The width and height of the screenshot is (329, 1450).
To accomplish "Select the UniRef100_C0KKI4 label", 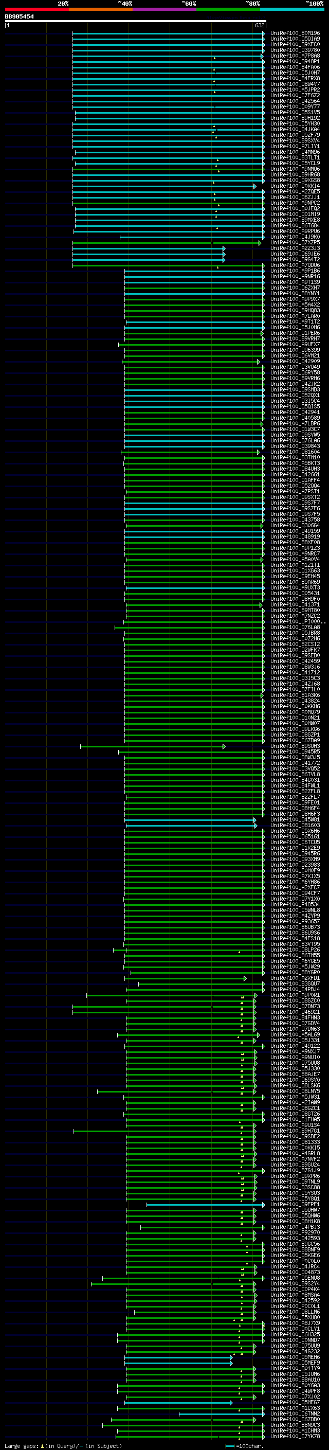I will pyautogui.click(x=295, y=186).
